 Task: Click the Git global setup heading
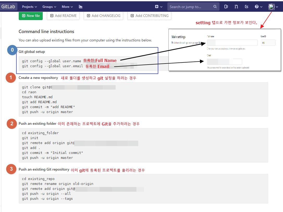tap(32, 52)
